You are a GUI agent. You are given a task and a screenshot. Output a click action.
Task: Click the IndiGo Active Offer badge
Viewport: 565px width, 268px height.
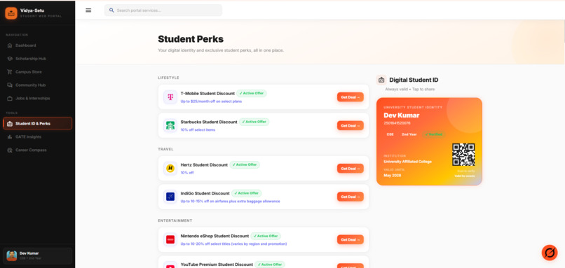pyautogui.click(x=247, y=193)
